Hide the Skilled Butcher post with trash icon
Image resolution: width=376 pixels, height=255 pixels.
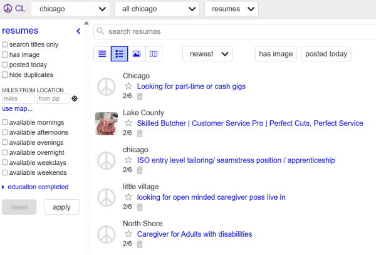[x=140, y=133]
